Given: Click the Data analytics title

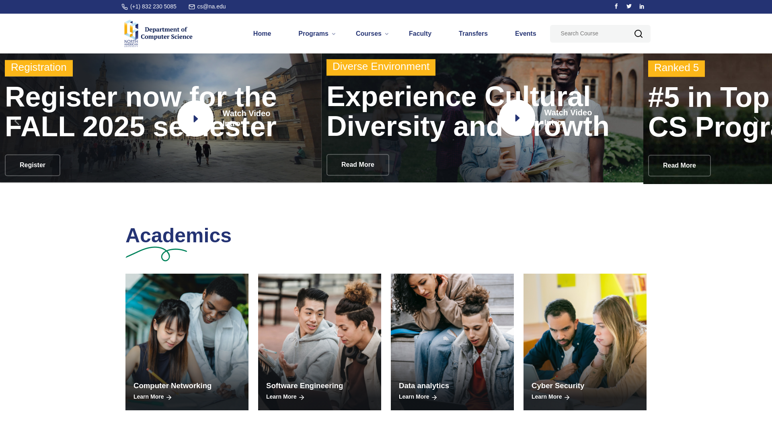Looking at the screenshot, I should pos(424,386).
